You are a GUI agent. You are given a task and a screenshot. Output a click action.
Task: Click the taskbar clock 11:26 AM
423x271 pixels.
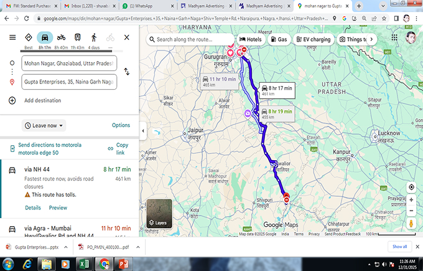[407, 264]
